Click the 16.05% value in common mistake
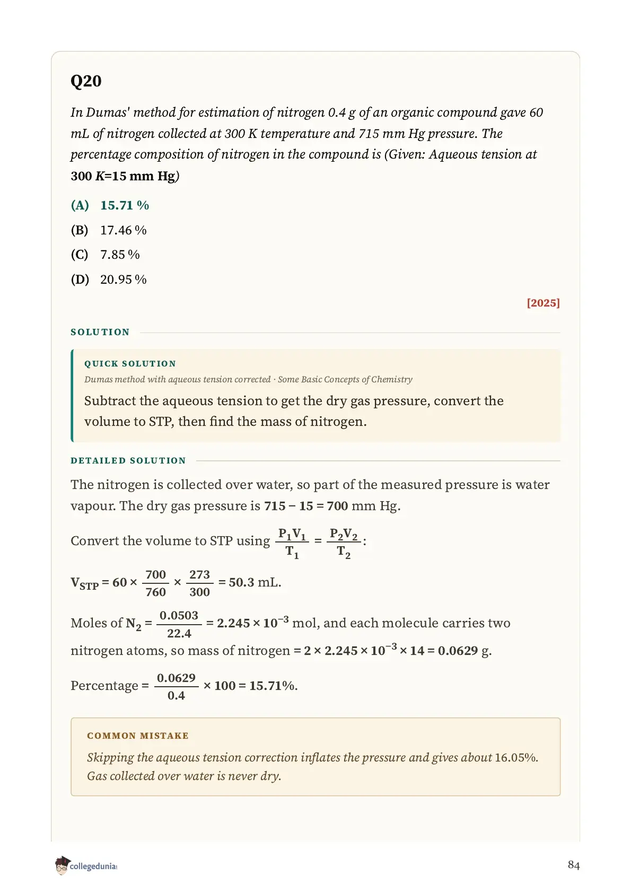Image resolution: width=631 pixels, height=893 pixels. coord(516,757)
